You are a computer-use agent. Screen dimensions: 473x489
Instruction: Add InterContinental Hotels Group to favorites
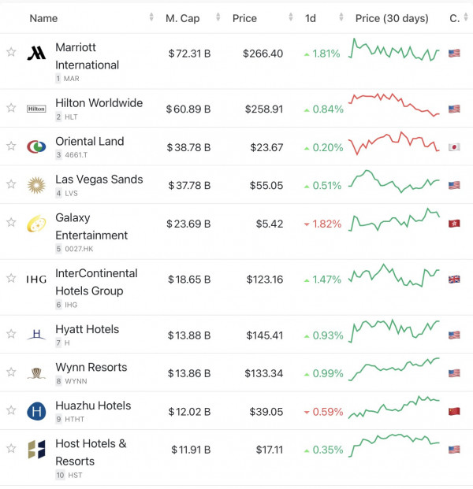click(x=11, y=279)
